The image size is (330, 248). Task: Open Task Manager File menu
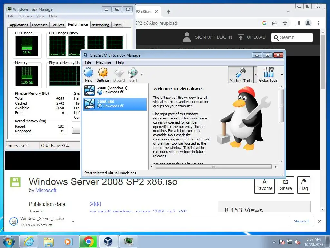11,16
